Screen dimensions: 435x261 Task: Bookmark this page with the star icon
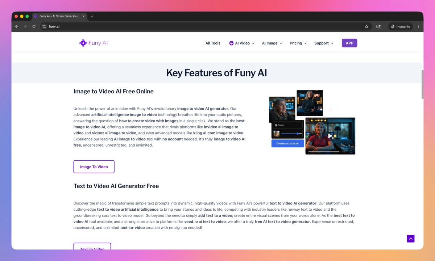point(366,26)
